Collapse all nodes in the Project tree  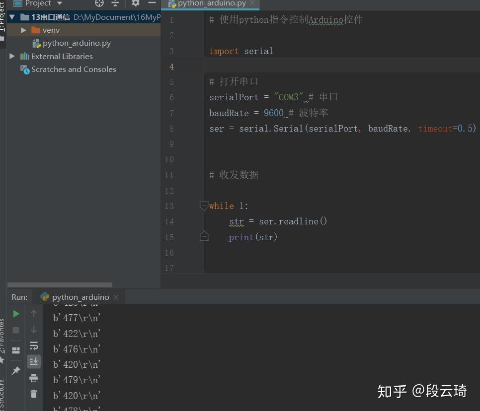(x=115, y=3)
